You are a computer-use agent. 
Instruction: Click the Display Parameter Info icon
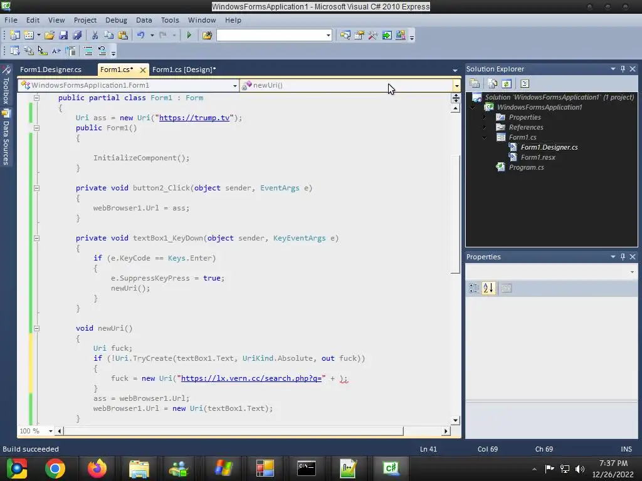[x=29, y=51]
